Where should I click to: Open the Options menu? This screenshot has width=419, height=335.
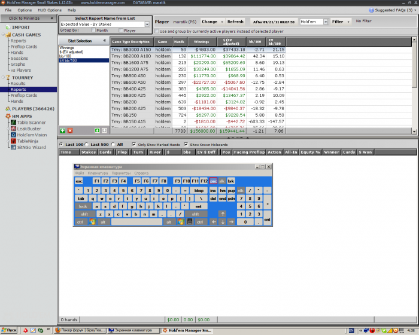click(x=25, y=10)
